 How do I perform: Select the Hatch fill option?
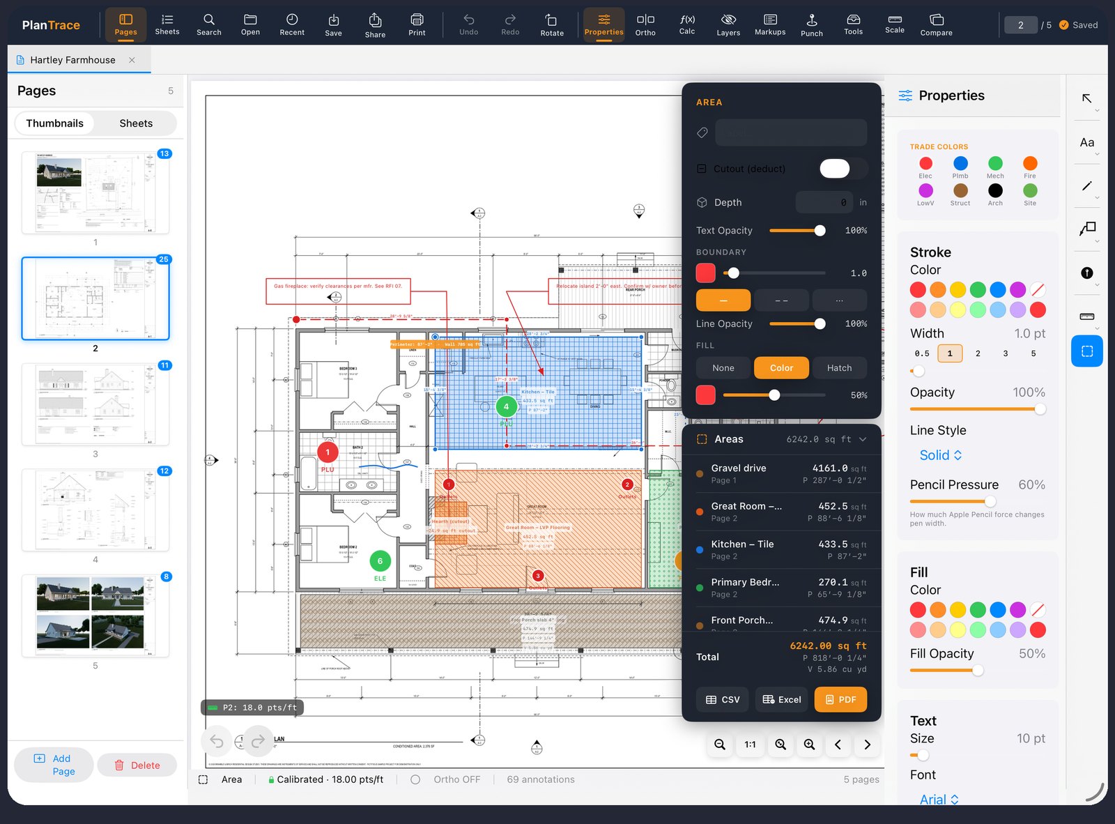point(839,368)
